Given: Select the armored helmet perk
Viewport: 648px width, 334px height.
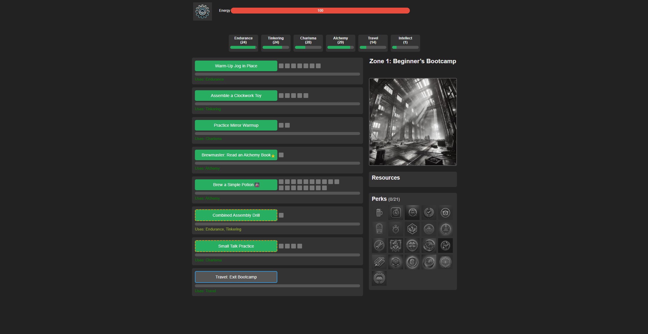Looking at the screenshot, I should (x=412, y=213).
